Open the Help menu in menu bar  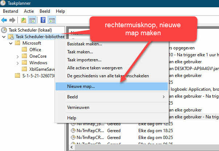coord(60,11)
